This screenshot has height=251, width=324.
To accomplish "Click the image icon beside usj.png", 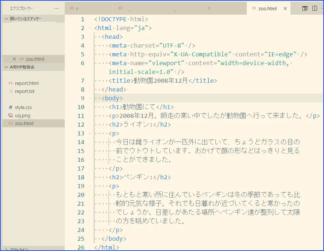I will (11, 116).
